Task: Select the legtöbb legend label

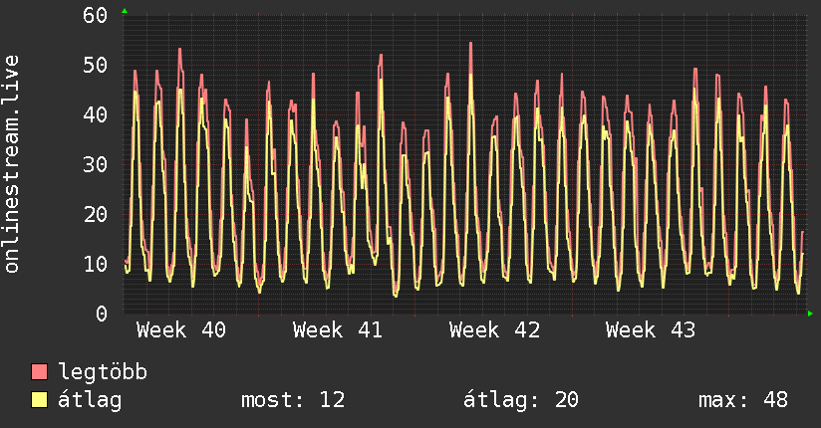Action: click(x=103, y=373)
